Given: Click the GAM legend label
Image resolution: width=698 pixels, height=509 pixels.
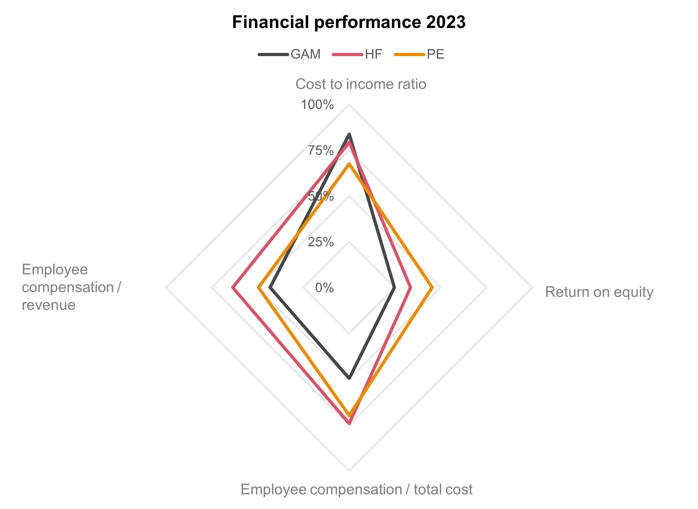Looking at the screenshot, I should pos(305,55).
